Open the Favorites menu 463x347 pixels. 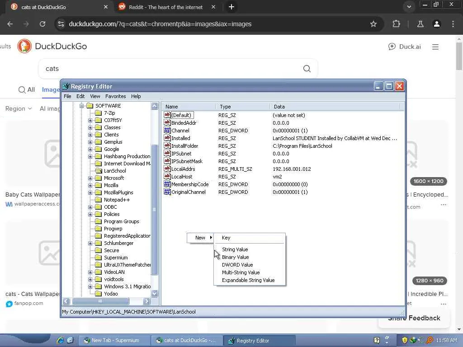coord(115,96)
